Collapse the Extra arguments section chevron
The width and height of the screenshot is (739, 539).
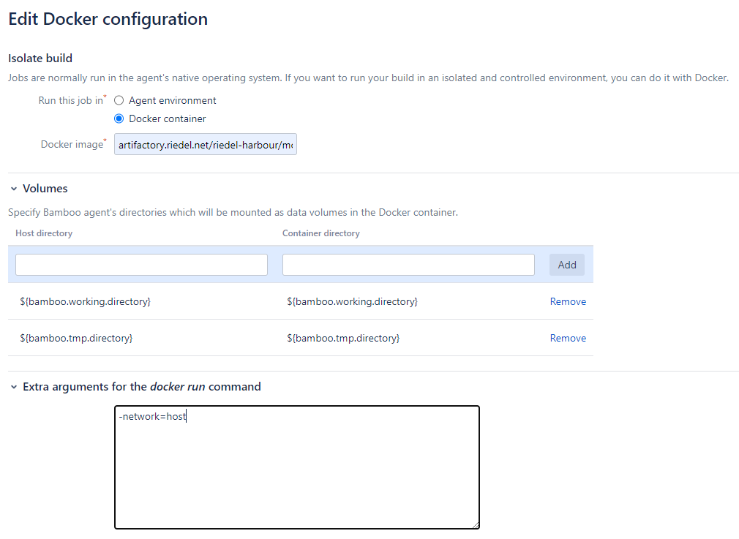(x=14, y=388)
